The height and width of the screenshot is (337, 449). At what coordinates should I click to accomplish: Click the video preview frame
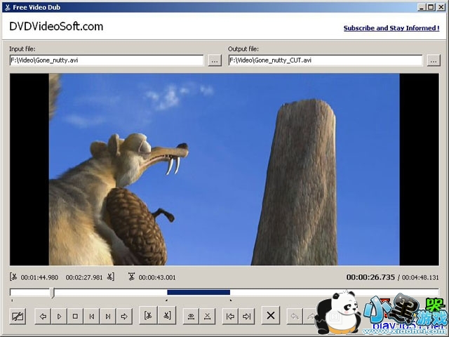(224, 169)
